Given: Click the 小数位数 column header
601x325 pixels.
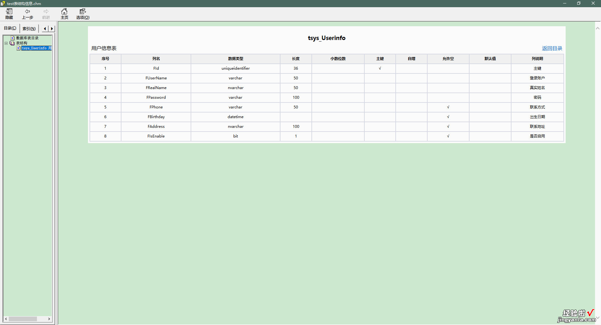Looking at the screenshot, I should [x=338, y=59].
